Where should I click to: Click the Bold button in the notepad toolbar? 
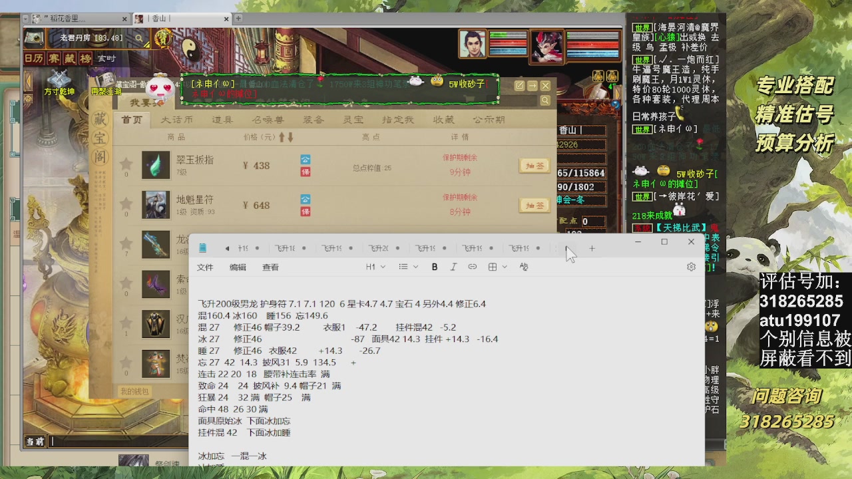point(435,267)
